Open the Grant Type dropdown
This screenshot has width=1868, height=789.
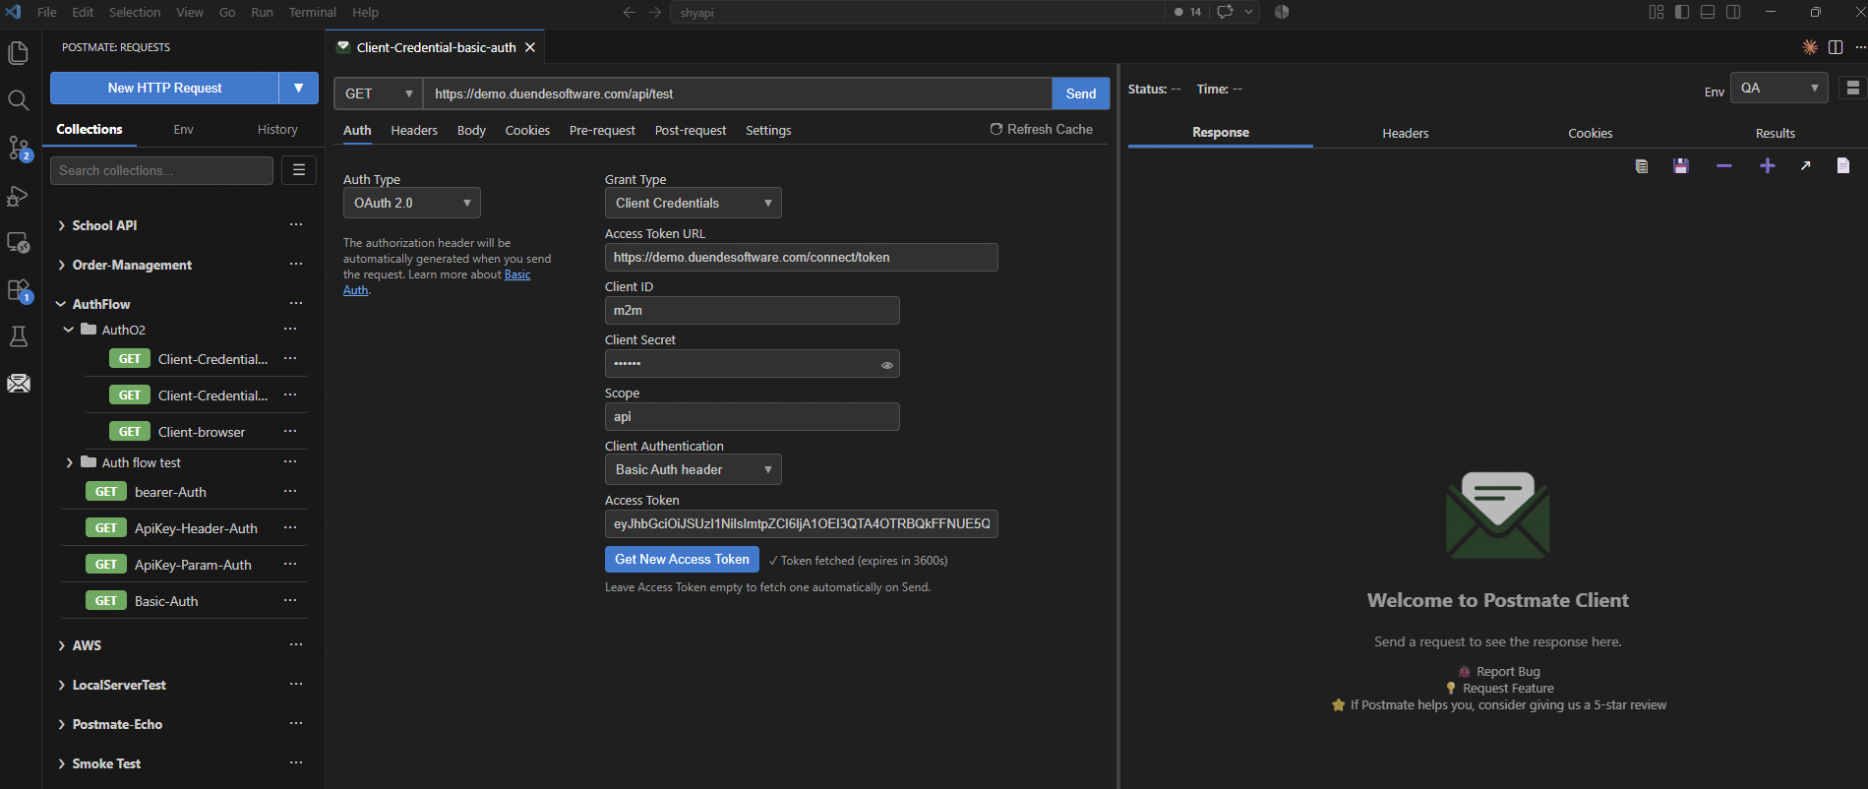693,203
